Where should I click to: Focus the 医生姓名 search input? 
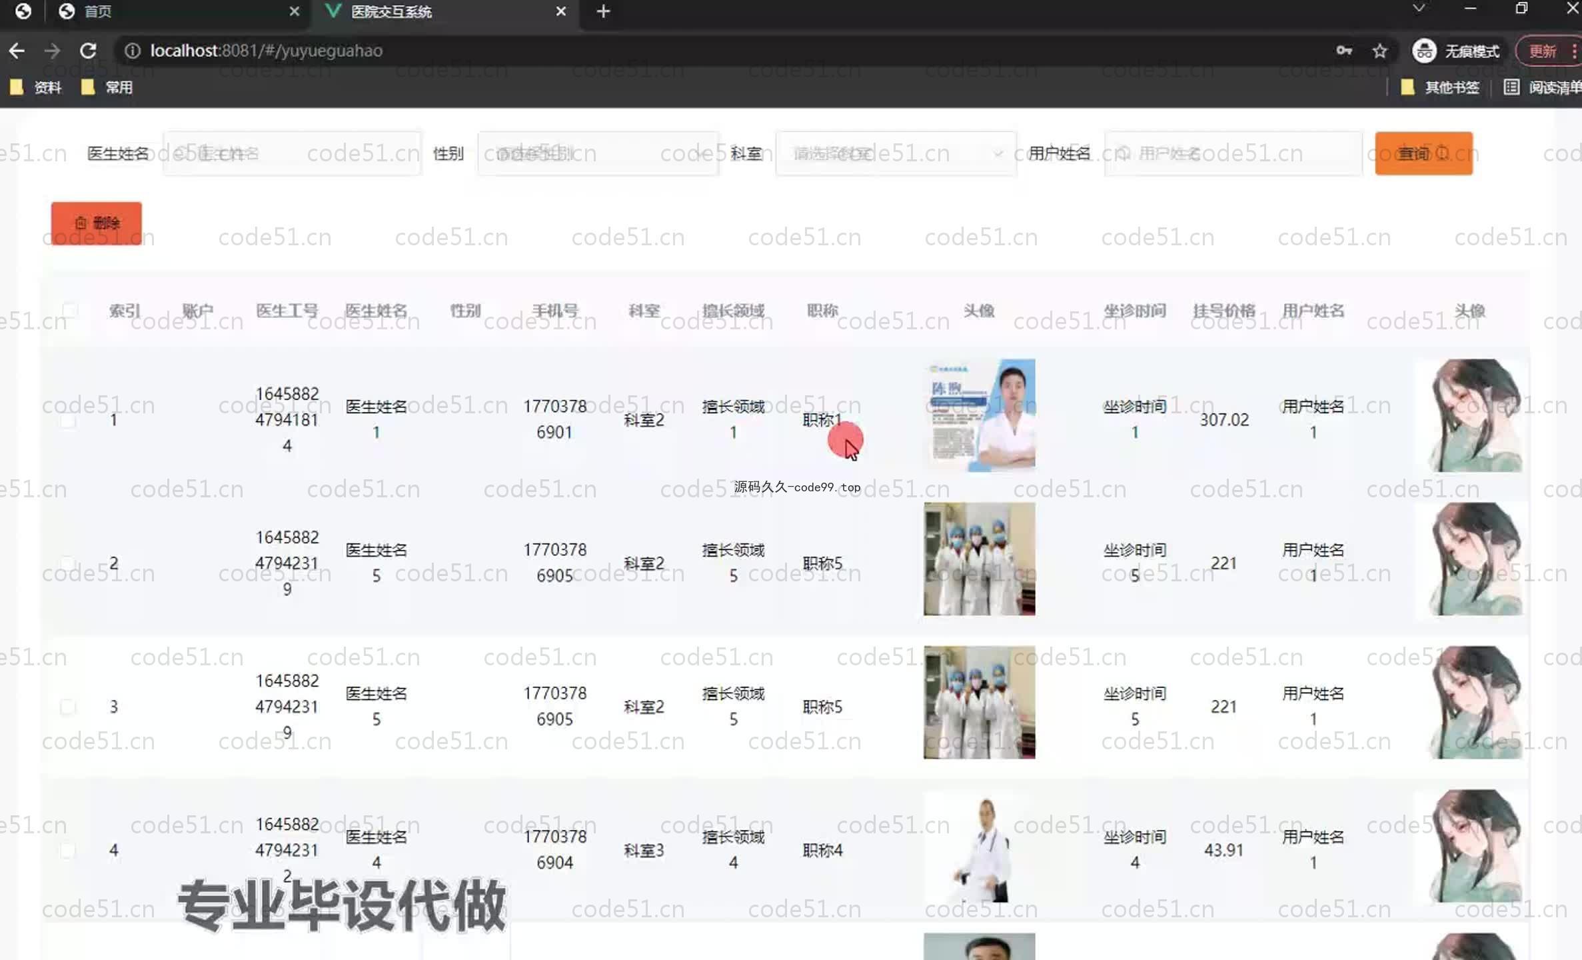point(292,153)
